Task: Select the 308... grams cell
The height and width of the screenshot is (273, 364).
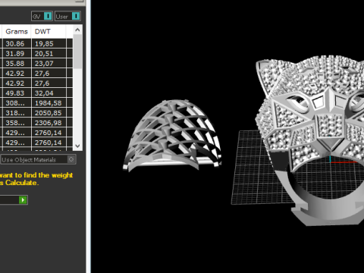Action: click(x=17, y=103)
